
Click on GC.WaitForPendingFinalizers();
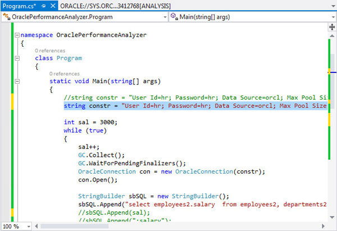point(132,163)
